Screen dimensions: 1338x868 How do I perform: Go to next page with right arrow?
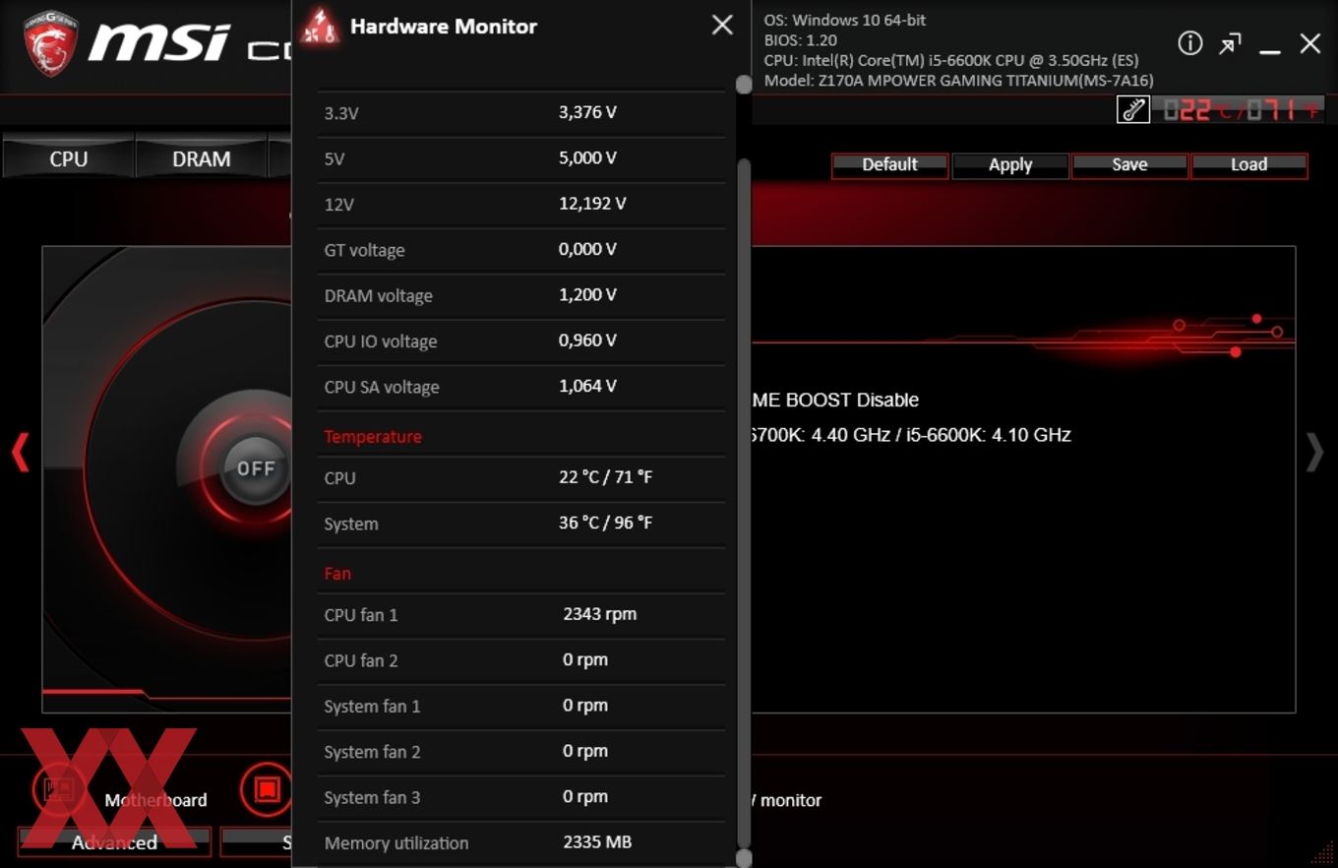[1314, 453]
